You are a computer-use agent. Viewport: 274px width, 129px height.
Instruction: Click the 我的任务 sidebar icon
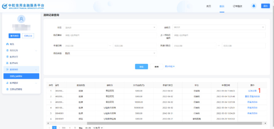point(7,50)
